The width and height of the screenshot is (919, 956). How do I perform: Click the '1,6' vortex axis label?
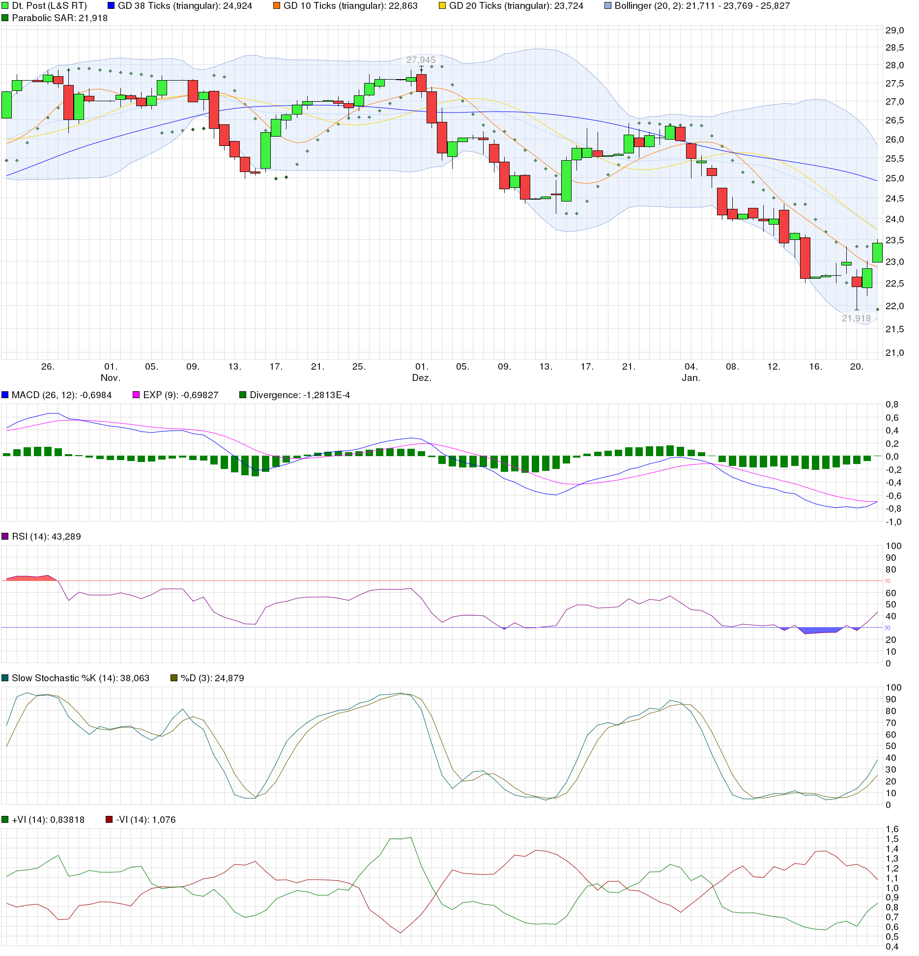892,829
